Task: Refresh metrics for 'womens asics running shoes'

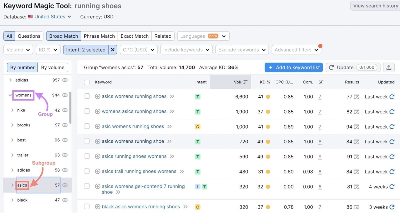Action: tap(392, 112)
